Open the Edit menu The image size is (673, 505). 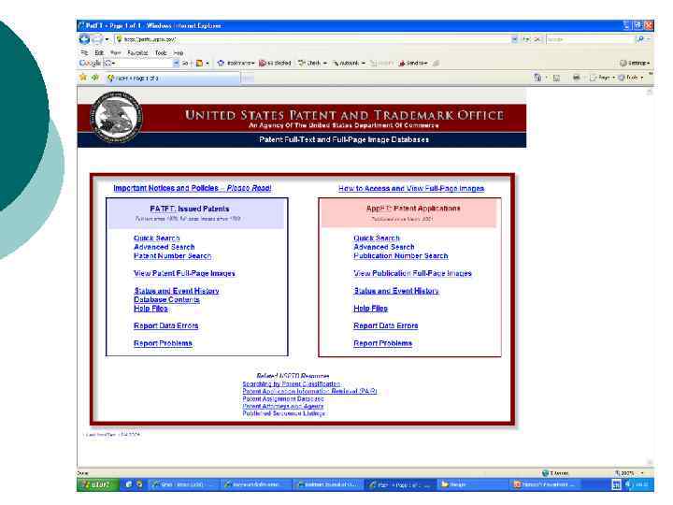point(99,52)
